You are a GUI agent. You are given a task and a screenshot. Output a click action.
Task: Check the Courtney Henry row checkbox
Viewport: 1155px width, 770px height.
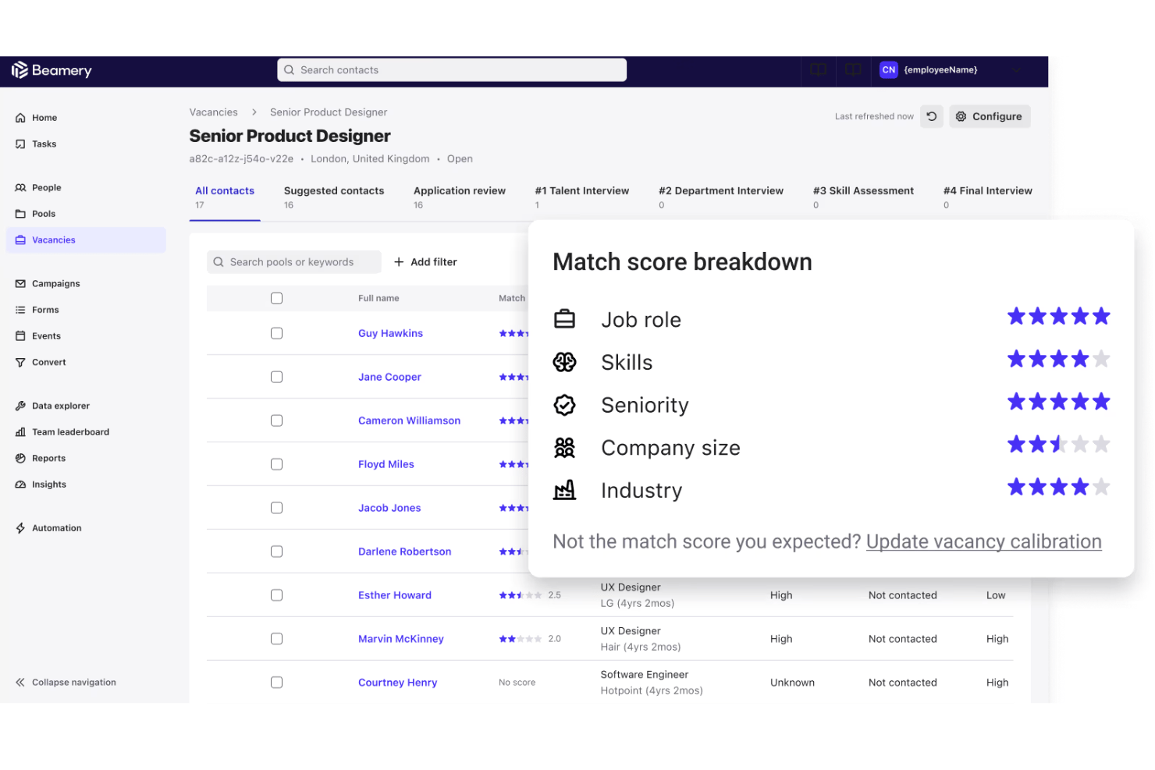[276, 683]
